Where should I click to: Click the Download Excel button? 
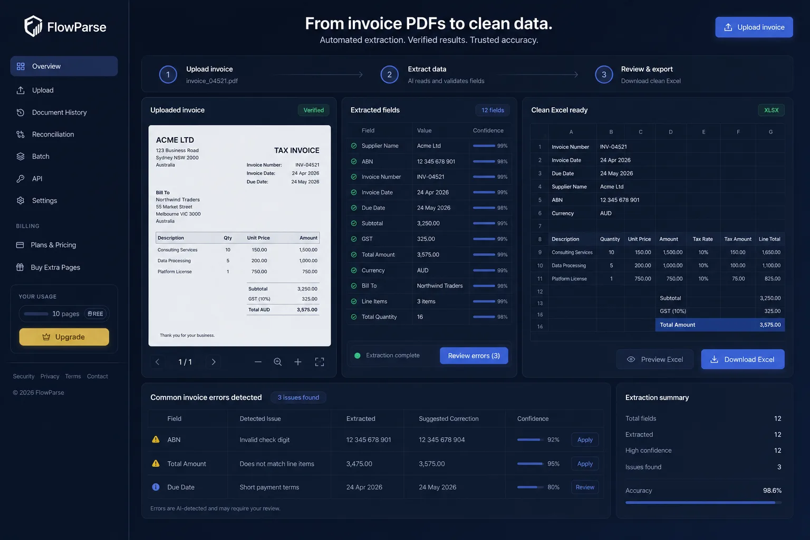pos(742,360)
